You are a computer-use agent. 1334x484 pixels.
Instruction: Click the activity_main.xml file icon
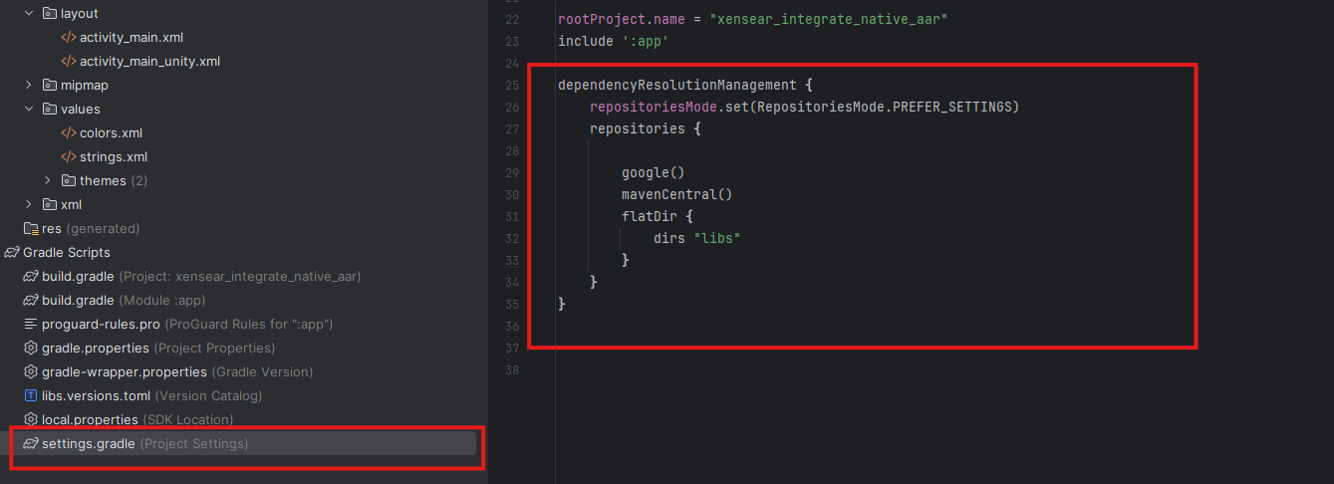(68, 37)
